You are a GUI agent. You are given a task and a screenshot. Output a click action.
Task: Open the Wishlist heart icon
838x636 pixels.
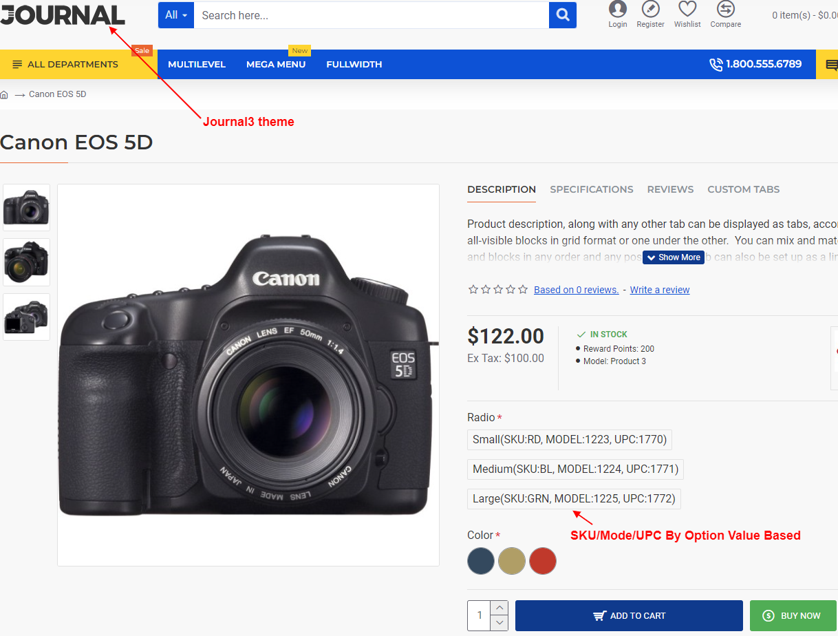click(x=687, y=14)
